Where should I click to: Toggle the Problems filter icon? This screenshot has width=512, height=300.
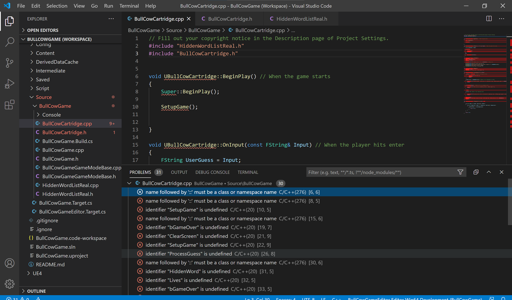coord(460,172)
